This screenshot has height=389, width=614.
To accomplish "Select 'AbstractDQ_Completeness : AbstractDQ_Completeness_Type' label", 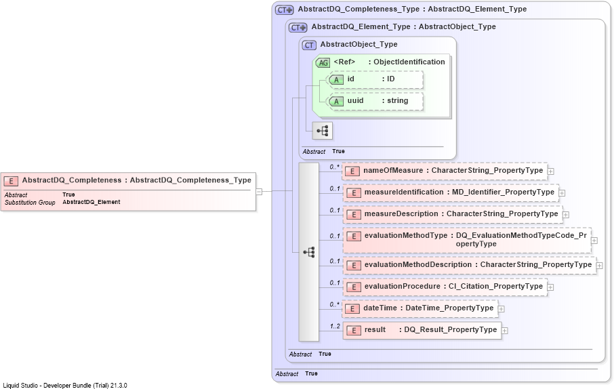I will point(137,180).
